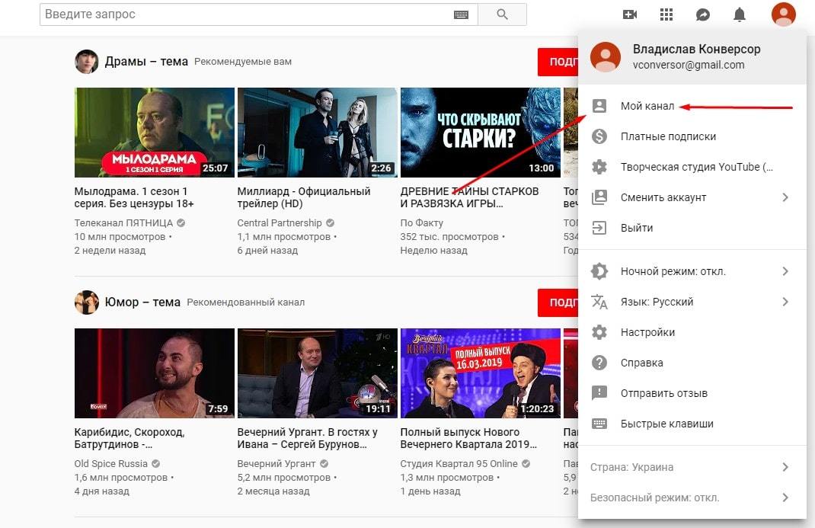Image resolution: width=815 pixels, height=528 pixels.
Task: Expand the Страна: Украина chevron
Action: [x=785, y=467]
